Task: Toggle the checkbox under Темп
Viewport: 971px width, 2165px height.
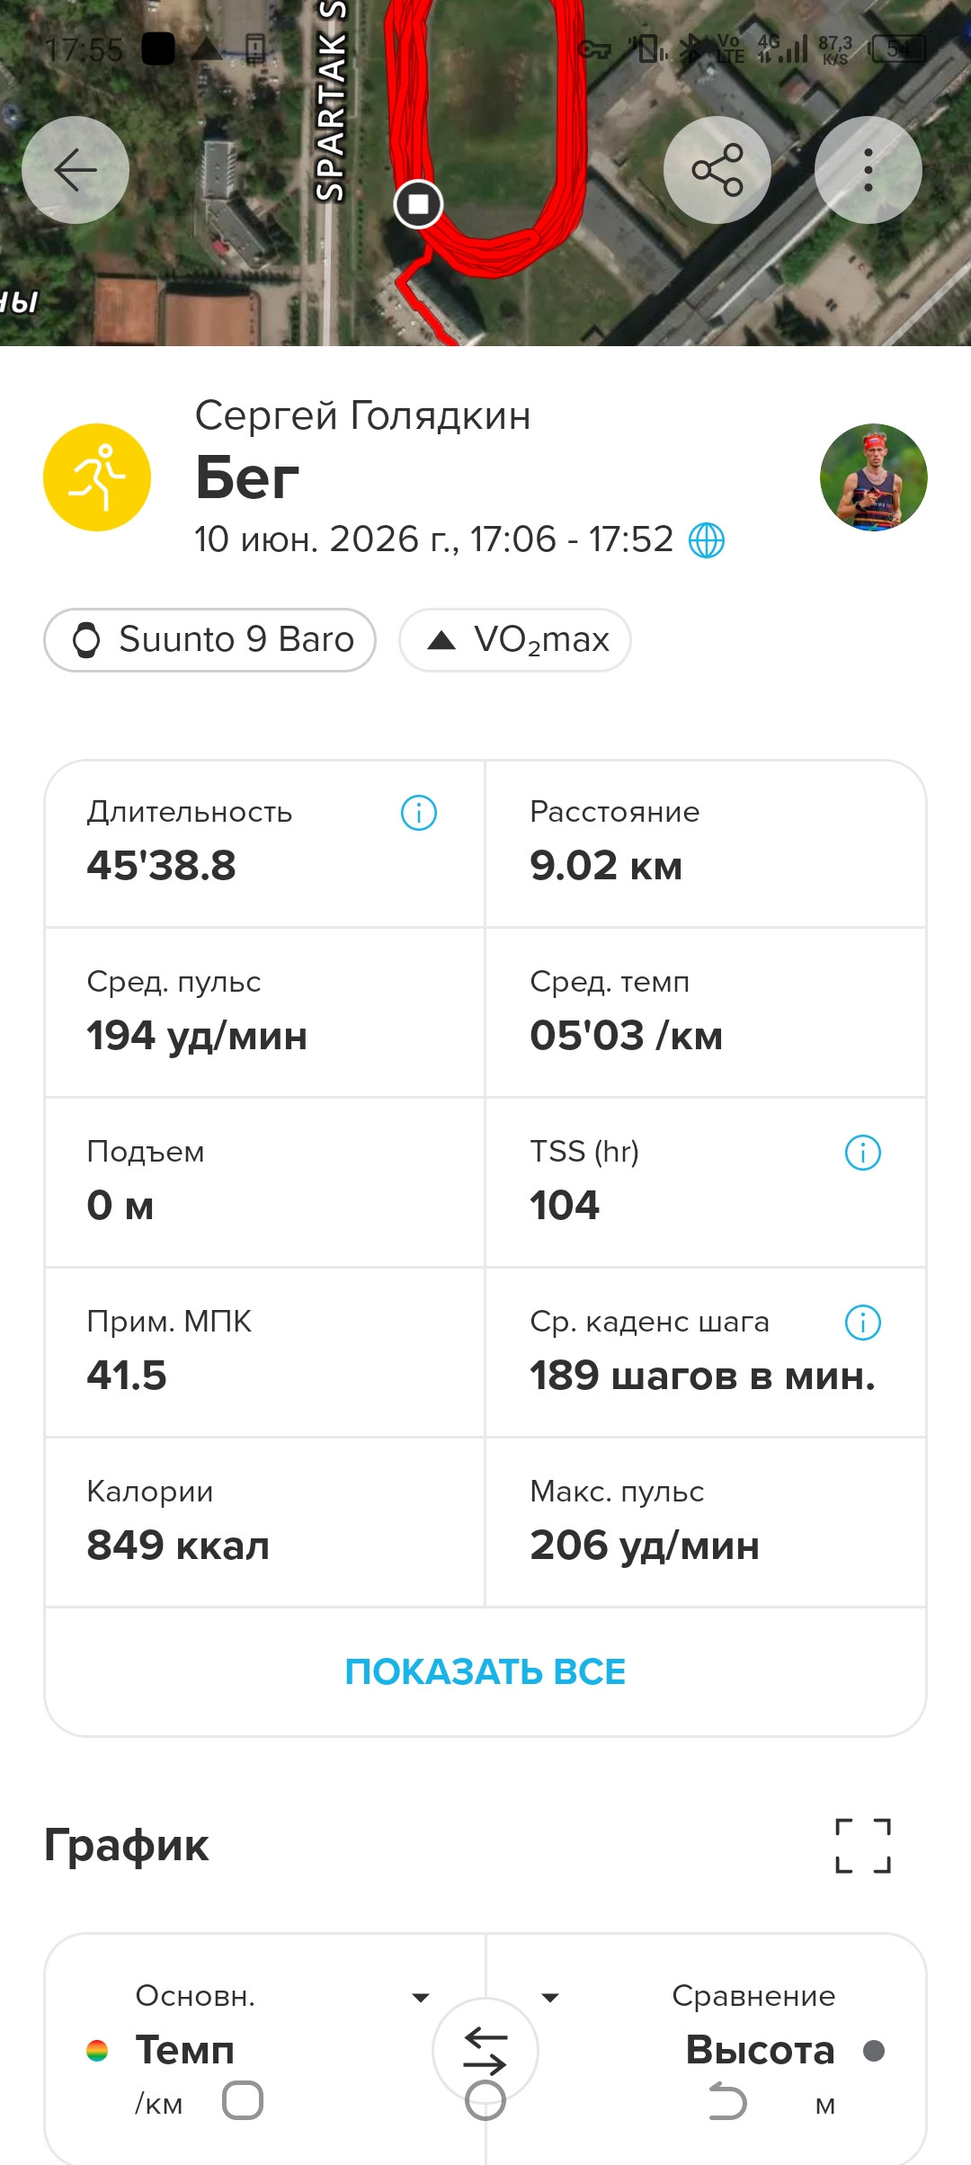Action: coord(243,2101)
